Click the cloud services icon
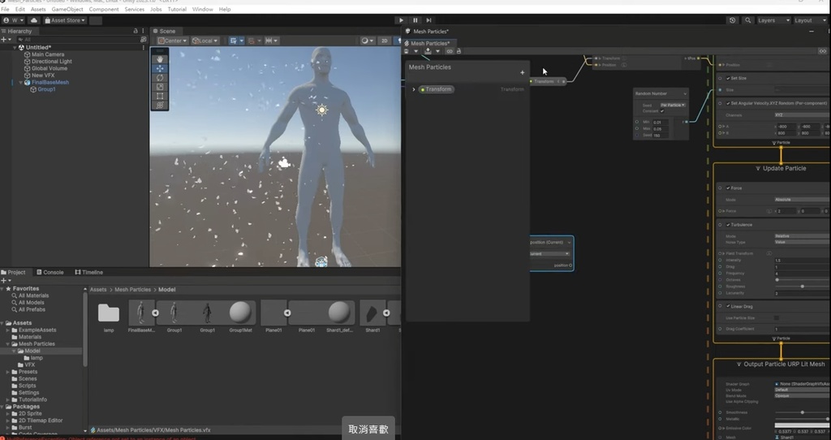Screen dimensions: 831x440 (x=34, y=20)
